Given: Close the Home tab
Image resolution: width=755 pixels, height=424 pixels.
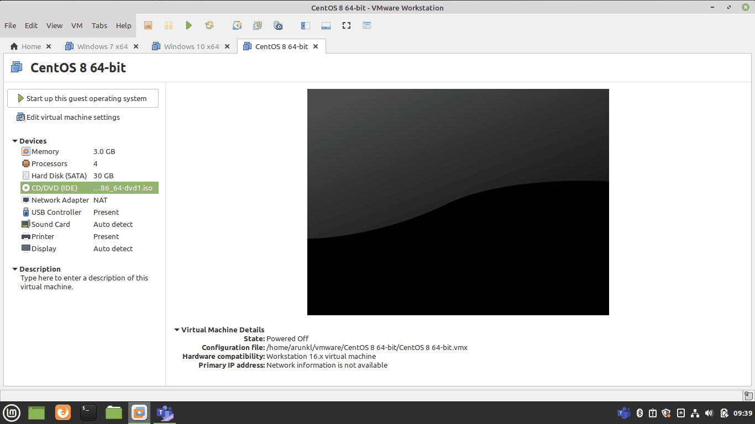Looking at the screenshot, I should [x=49, y=46].
